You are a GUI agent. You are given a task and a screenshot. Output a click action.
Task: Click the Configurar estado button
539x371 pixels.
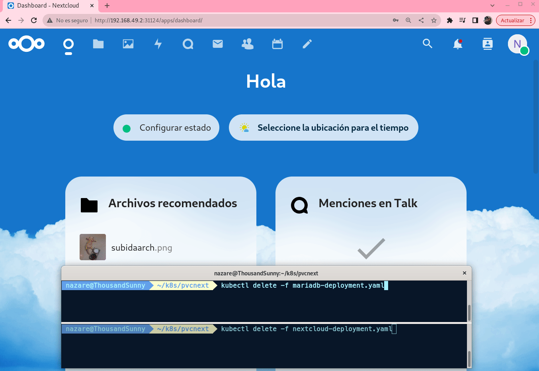[x=166, y=128]
